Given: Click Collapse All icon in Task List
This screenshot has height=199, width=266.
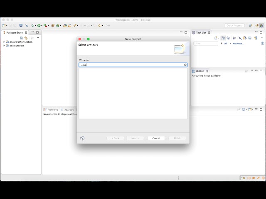Looking at the screenshot, I should click(x=250, y=38).
